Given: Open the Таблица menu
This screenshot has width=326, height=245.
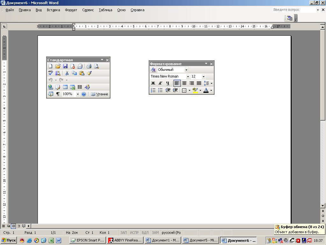Looking at the screenshot, I should pos(105,10).
